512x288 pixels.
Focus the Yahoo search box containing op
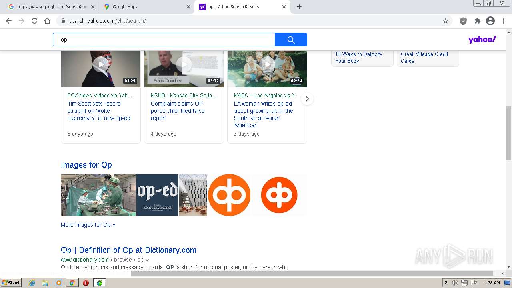tap(164, 40)
